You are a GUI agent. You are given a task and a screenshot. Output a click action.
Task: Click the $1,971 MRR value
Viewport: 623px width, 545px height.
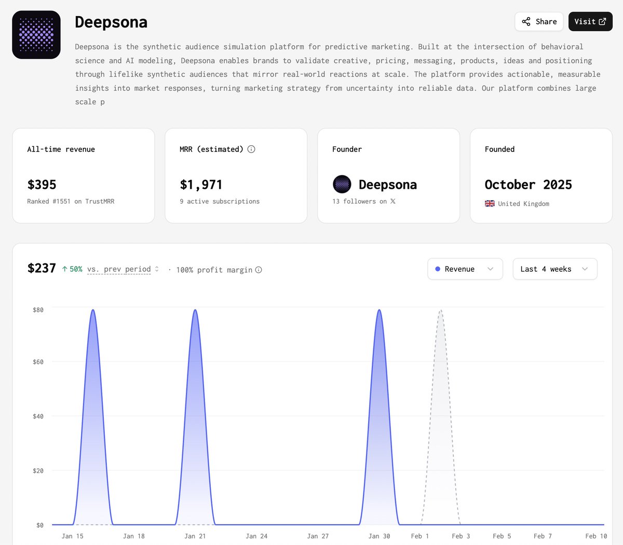coord(201,185)
